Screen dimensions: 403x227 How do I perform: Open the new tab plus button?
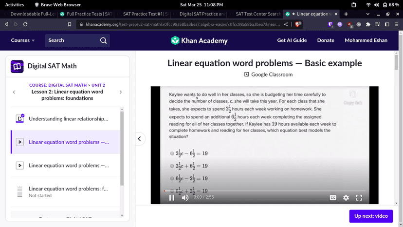(x=346, y=14)
